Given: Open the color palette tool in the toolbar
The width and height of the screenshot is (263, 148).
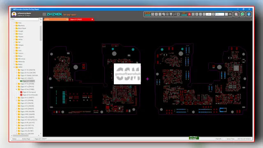Looking at the screenshot, I should click(x=164, y=14).
